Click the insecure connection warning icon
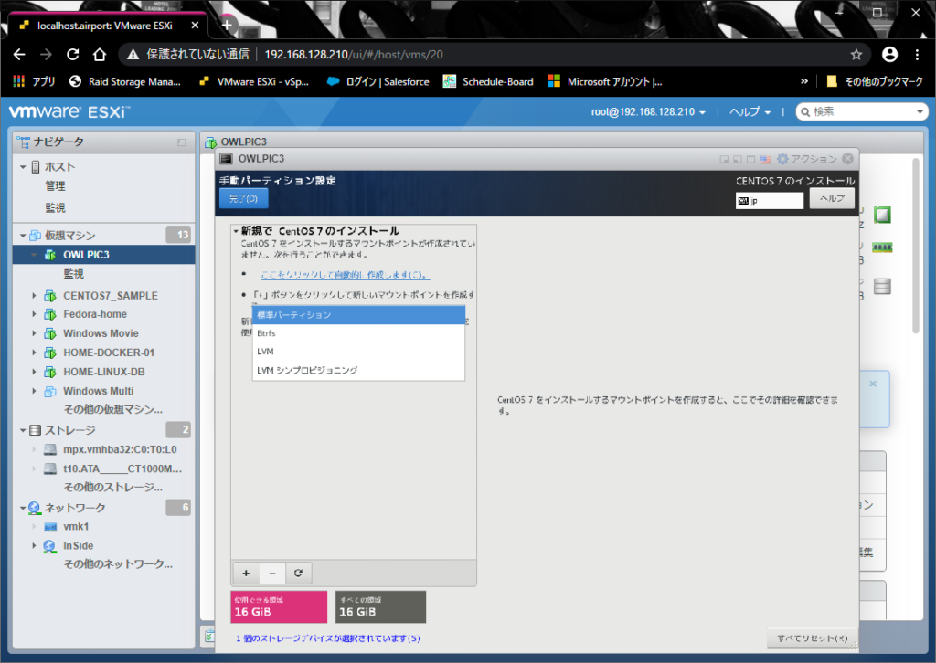The width and height of the screenshot is (936, 663). pyautogui.click(x=133, y=55)
